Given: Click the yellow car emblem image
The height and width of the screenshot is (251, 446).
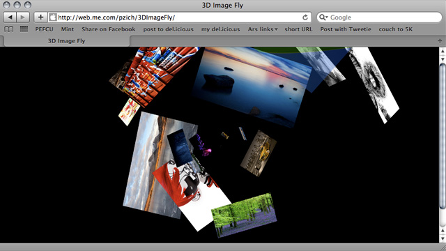Looking at the screenshot, I should [x=259, y=153].
